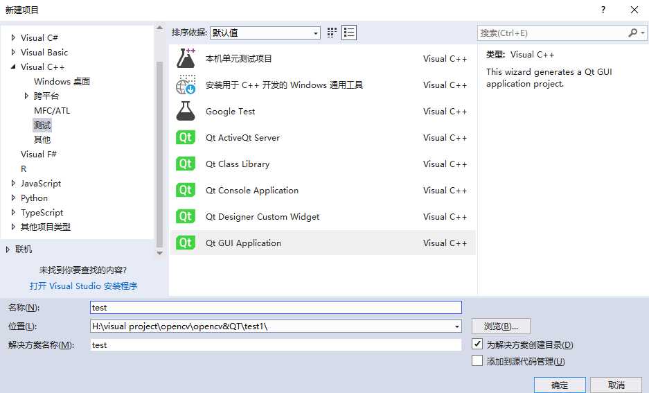Enable create directory for solution checkbox
Image resolution: width=649 pixels, height=393 pixels.
(477, 344)
